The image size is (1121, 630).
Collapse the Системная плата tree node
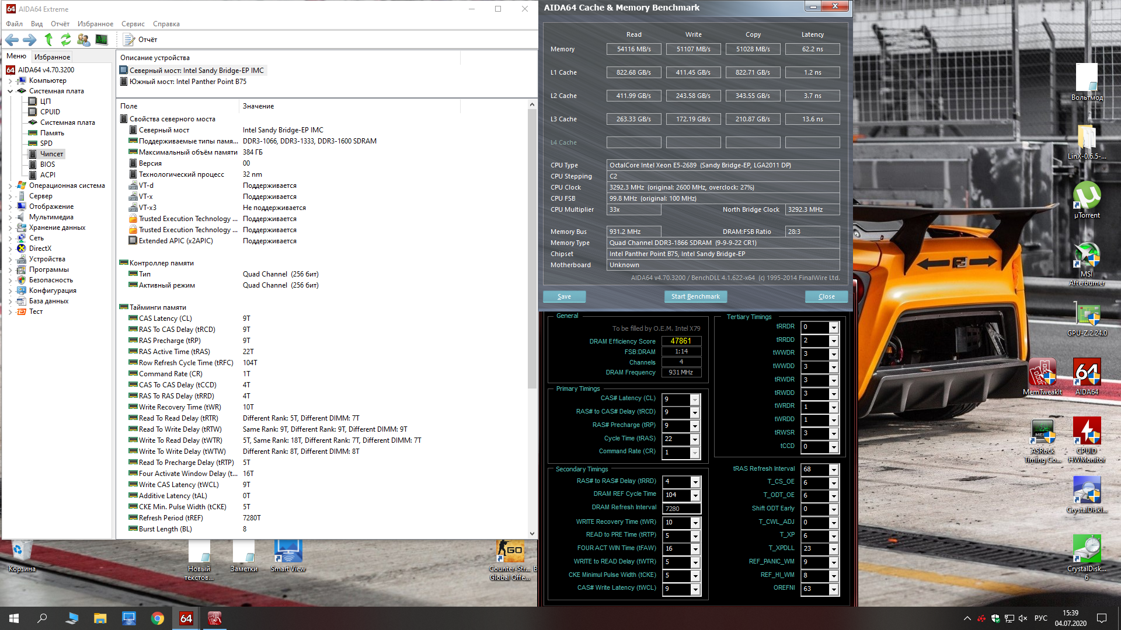point(10,92)
